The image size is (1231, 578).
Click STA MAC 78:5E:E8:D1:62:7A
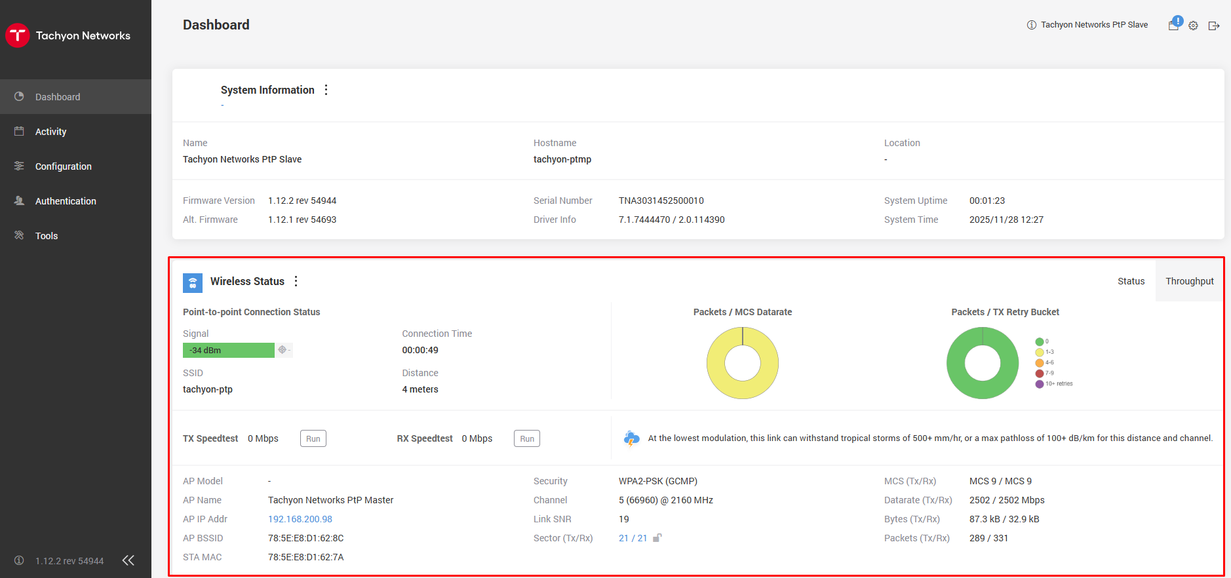306,557
